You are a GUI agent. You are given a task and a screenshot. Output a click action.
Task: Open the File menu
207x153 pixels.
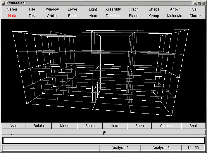coord(32,9)
